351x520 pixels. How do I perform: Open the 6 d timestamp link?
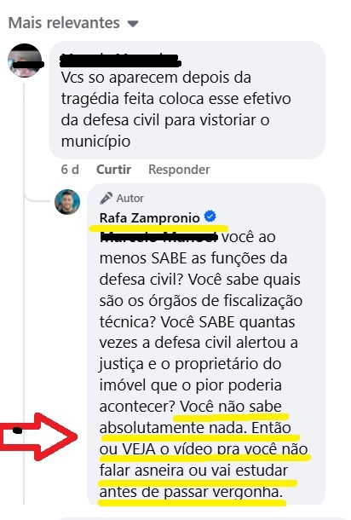[x=70, y=170]
